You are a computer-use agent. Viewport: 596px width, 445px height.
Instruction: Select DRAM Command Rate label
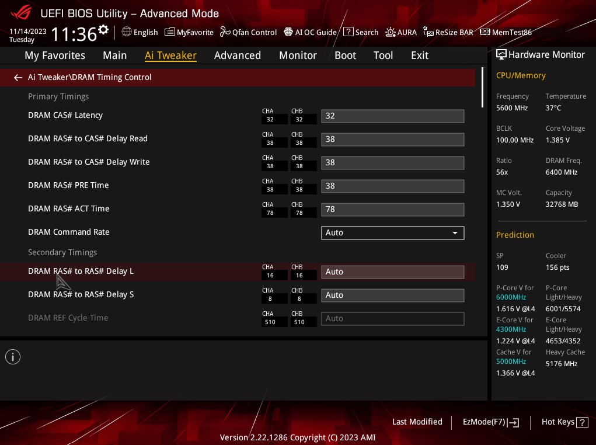pos(69,232)
